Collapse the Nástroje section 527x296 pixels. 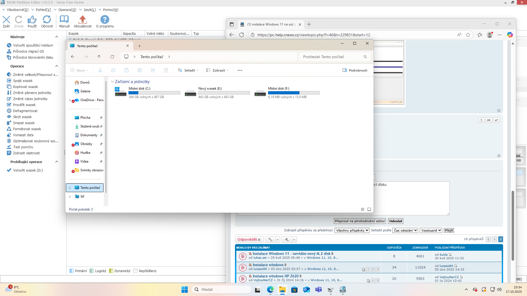pos(57,37)
